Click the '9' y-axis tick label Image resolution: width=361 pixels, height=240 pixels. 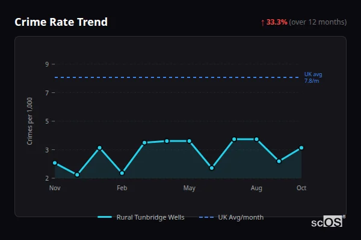point(47,64)
